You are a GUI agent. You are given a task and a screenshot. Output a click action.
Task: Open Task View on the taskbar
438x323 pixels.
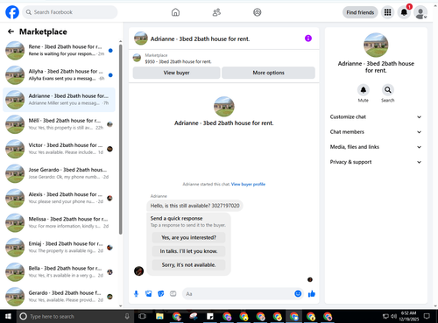[x=143, y=316]
